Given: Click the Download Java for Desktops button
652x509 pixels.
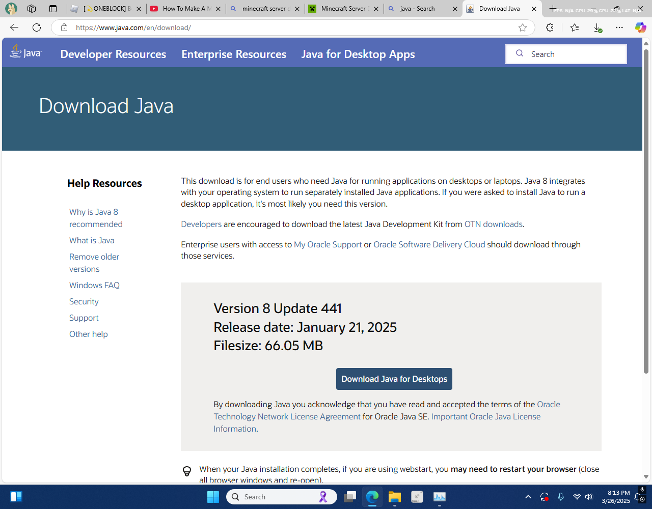Looking at the screenshot, I should 394,379.
